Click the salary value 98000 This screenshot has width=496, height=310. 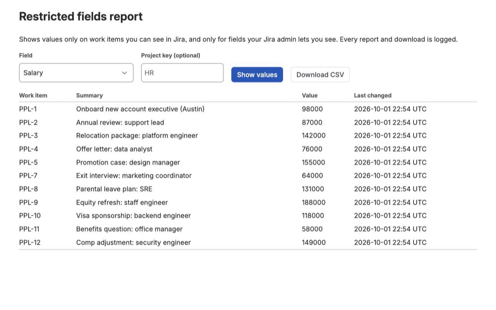[x=312, y=109]
